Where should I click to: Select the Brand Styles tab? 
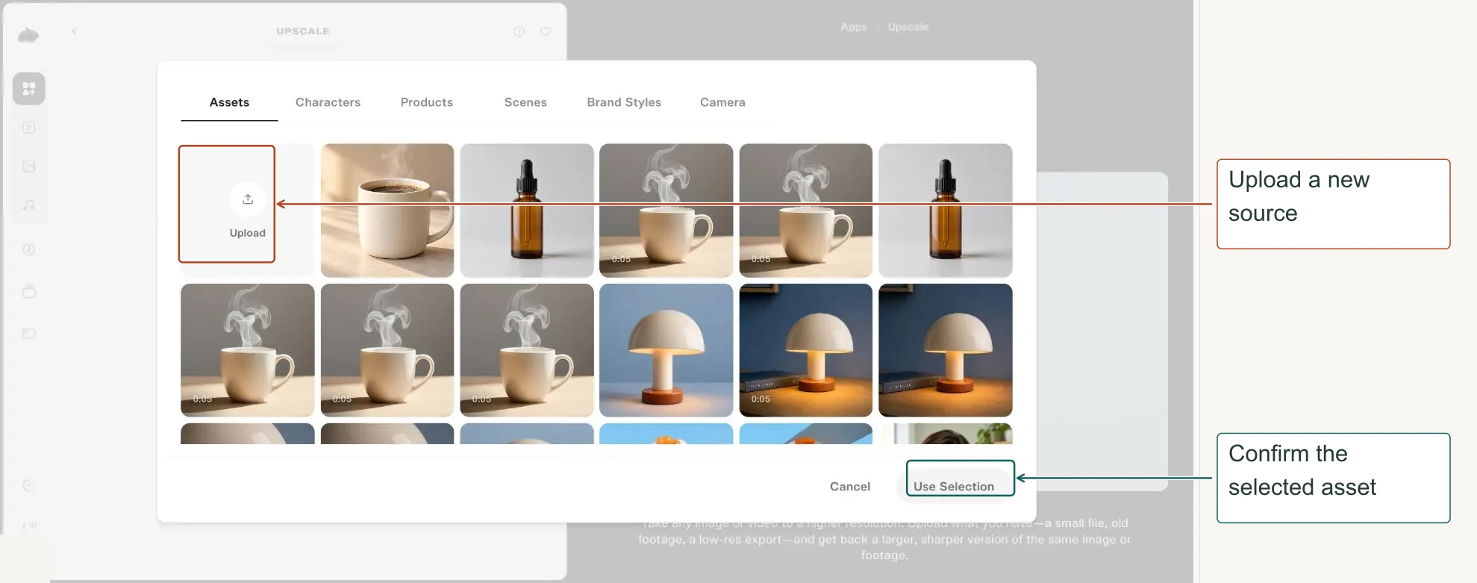624,102
